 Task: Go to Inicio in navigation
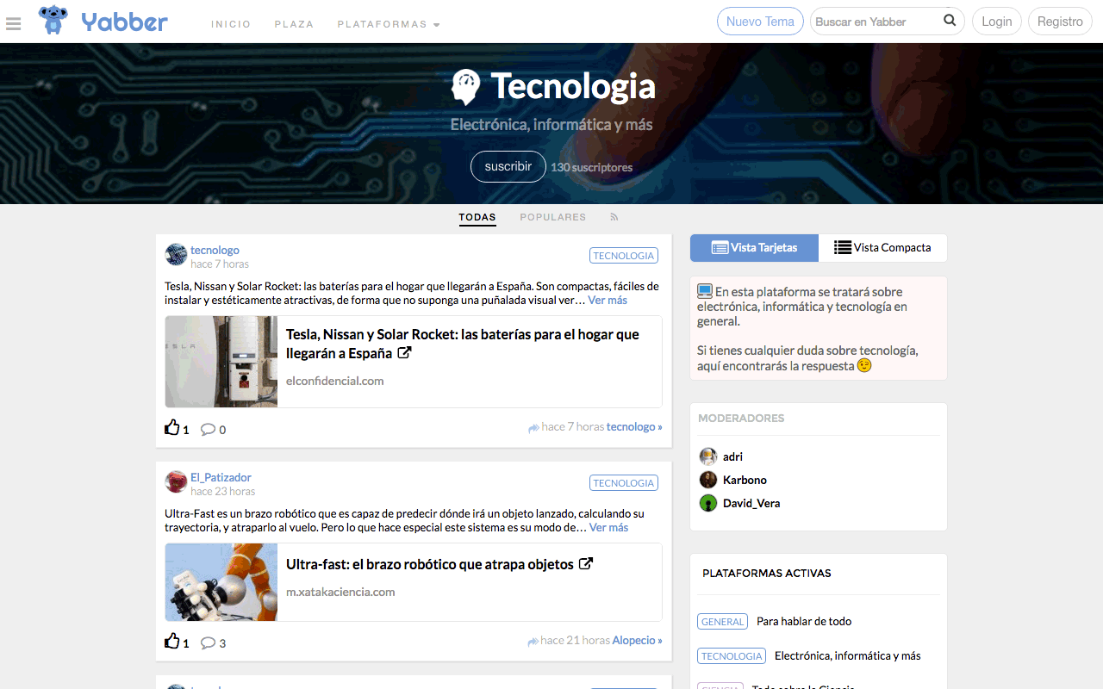[231, 24]
